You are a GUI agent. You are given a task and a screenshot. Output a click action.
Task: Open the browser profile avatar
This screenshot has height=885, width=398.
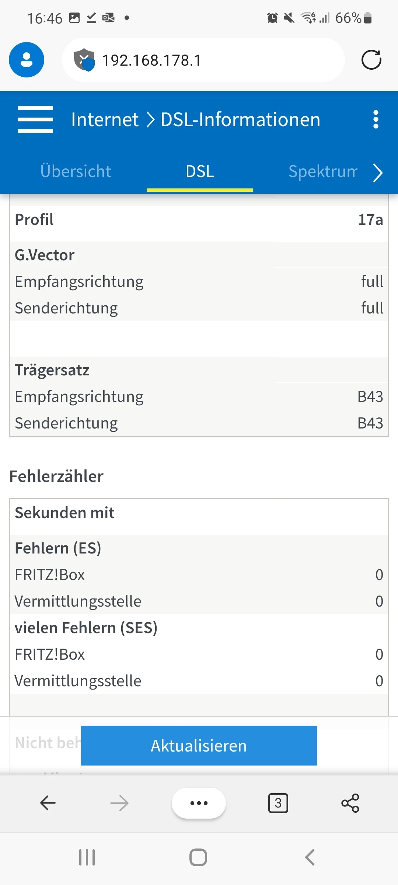[x=27, y=60]
